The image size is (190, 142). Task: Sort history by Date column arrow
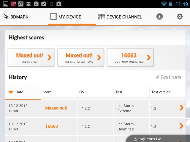(x=11, y=92)
